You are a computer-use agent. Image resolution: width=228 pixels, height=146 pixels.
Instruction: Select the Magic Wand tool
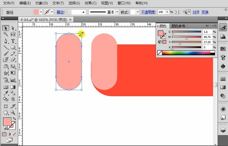pyautogui.click(x=6, y=35)
